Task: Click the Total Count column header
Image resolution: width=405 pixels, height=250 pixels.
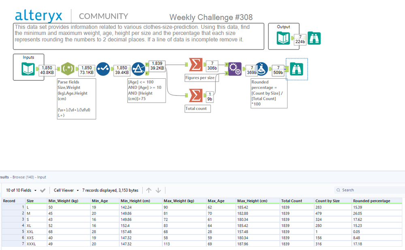Action: click(297, 201)
